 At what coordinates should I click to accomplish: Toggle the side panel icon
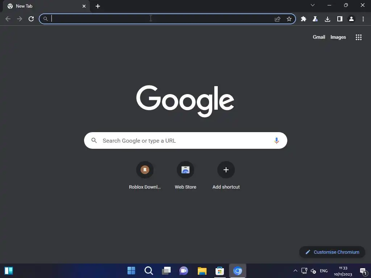[339, 19]
